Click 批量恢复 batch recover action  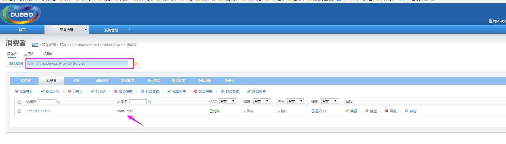pyautogui.click(x=179, y=92)
